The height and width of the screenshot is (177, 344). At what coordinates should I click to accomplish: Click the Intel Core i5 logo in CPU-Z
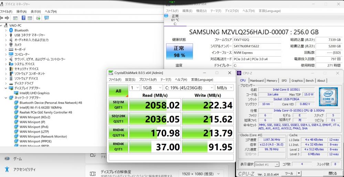click(328, 96)
